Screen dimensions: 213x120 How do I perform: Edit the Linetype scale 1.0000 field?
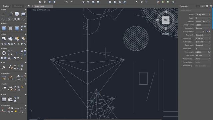tap(203, 25)
